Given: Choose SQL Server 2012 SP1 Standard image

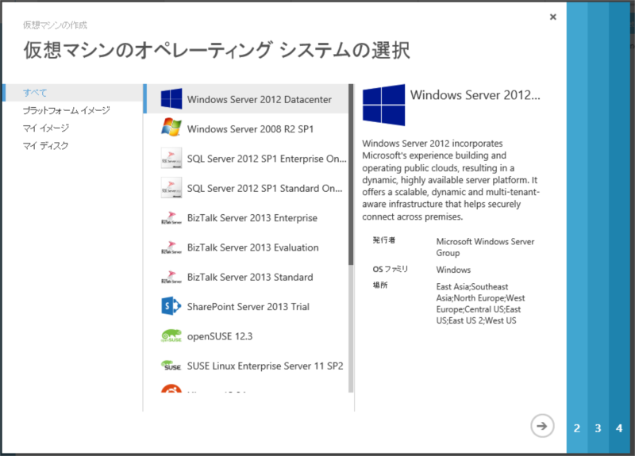Looking at the screenshot, I should click(x=247, y=188).
